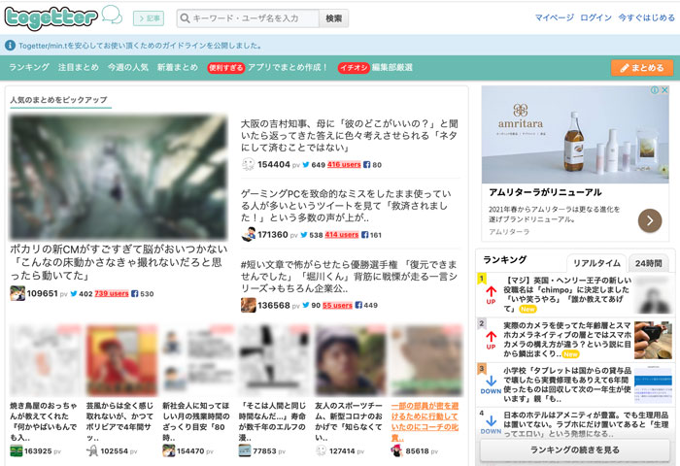Open アプリでまとめ作成！ menu item
680x466 pixels.
coord(288,67)
